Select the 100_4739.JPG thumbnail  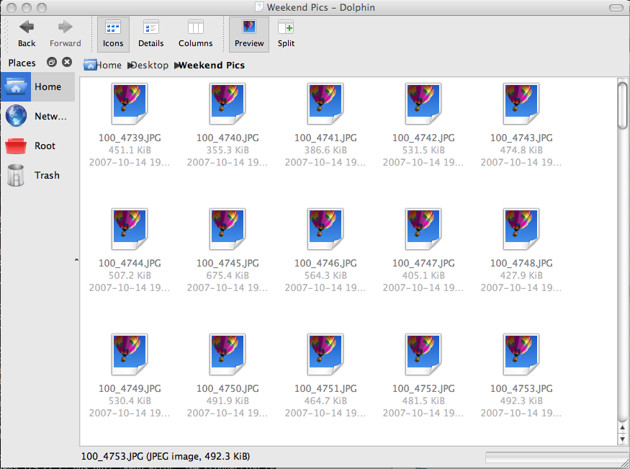pyautogui.click(x=130, y=104)
